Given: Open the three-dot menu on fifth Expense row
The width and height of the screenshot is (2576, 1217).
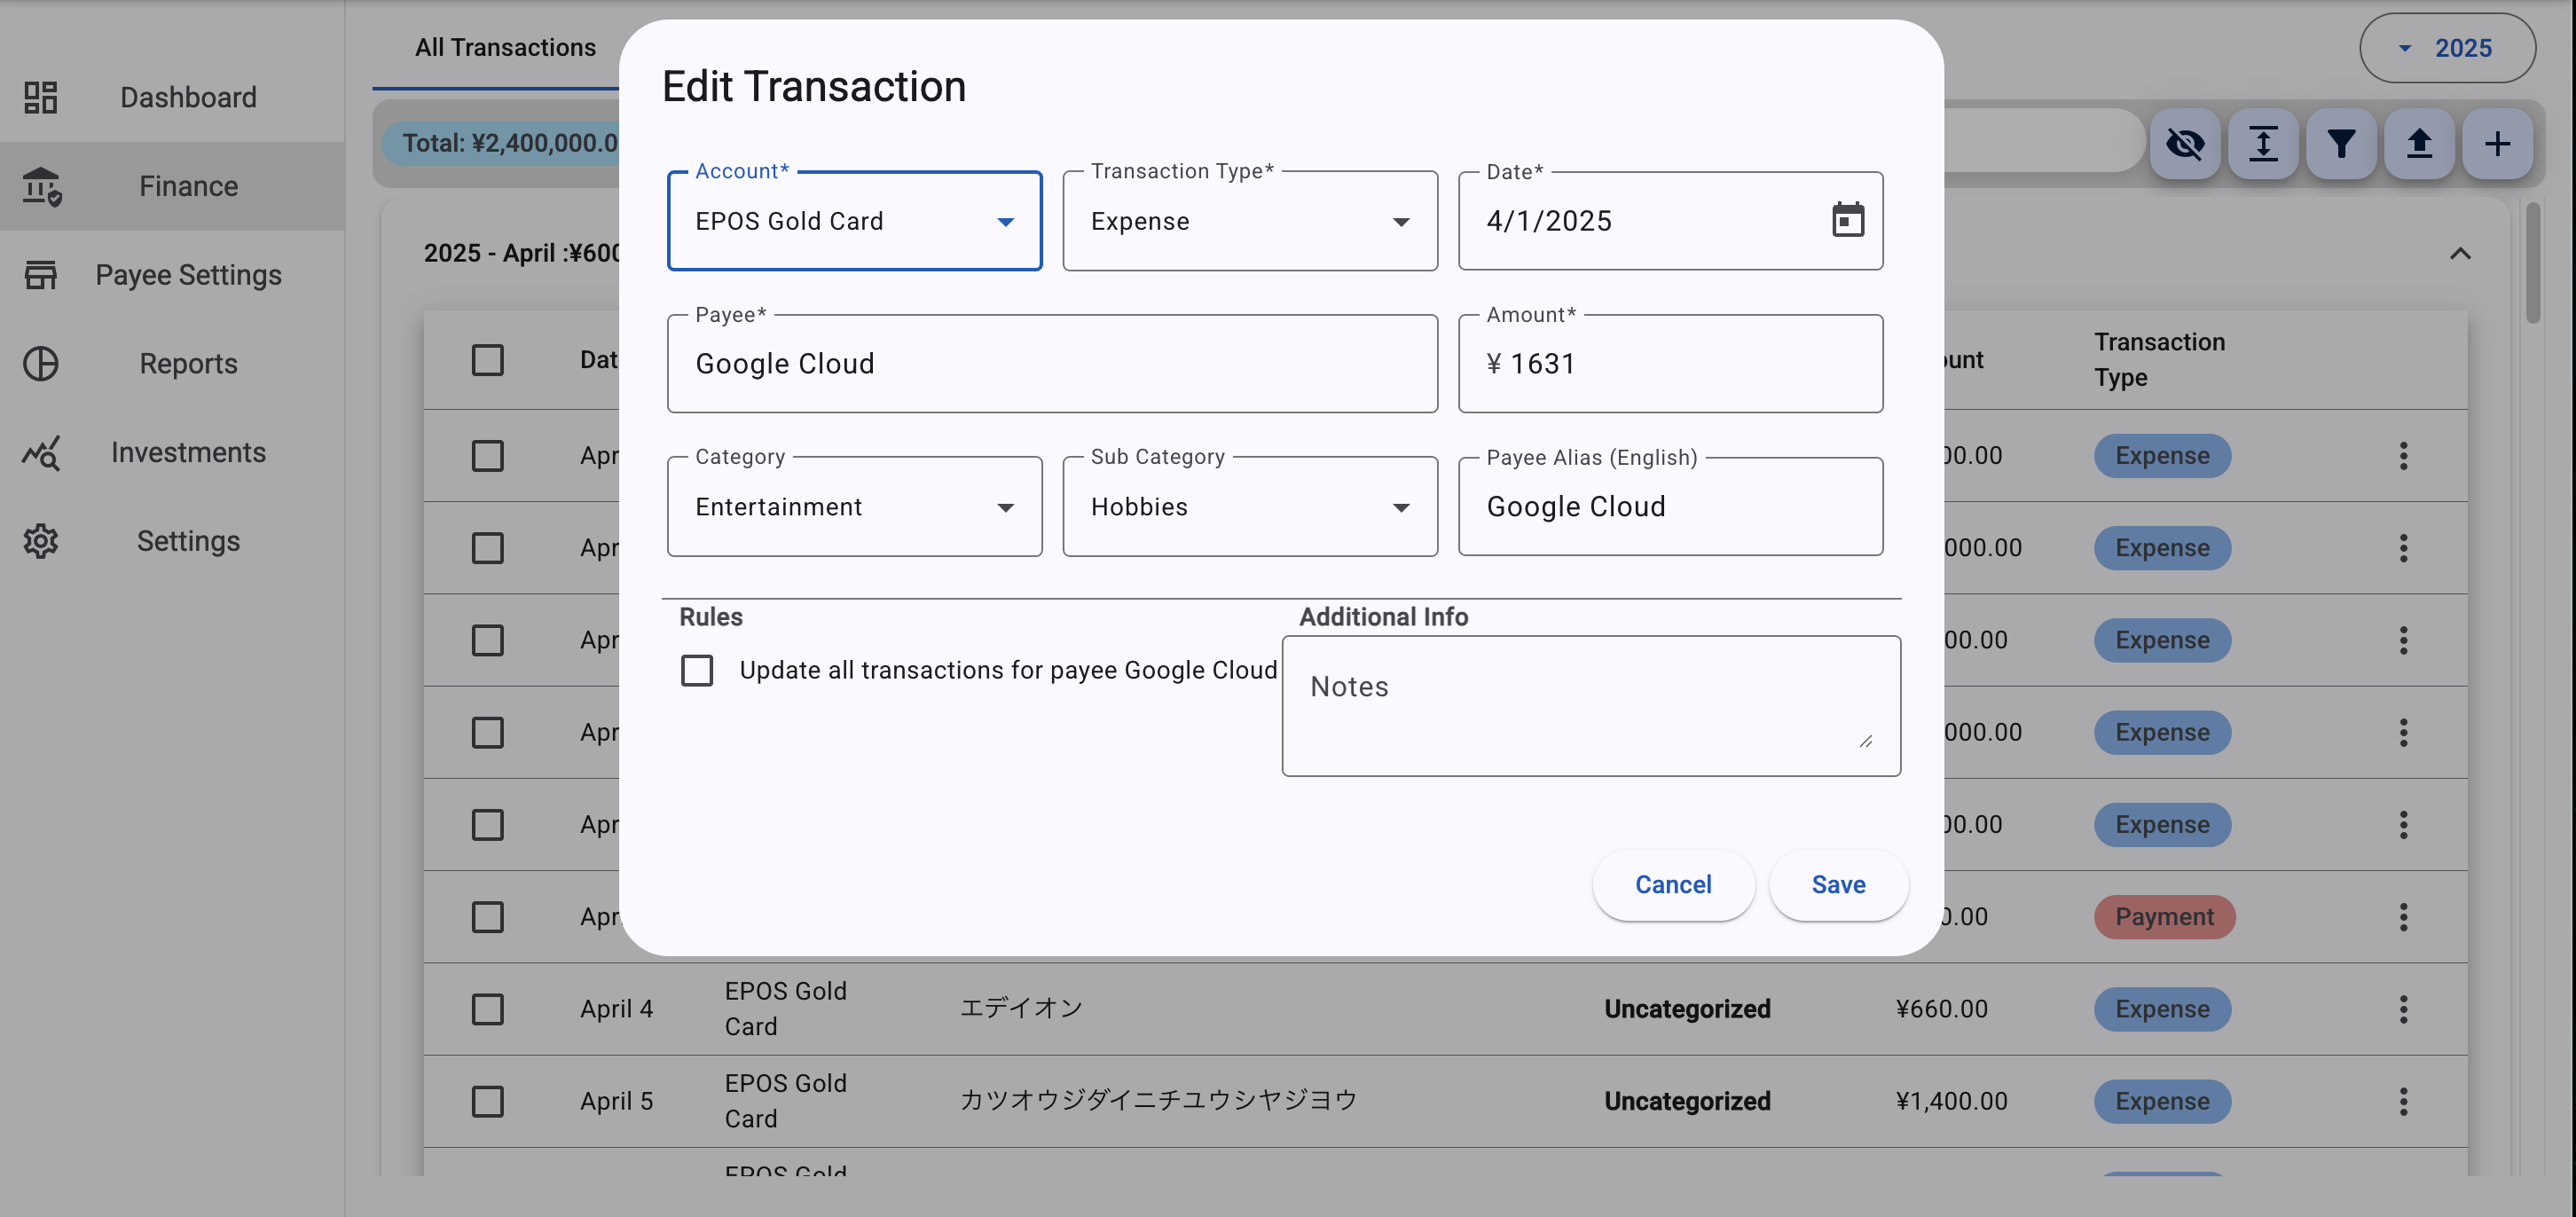Looking at the screenshot, I should coord(2403,825).
